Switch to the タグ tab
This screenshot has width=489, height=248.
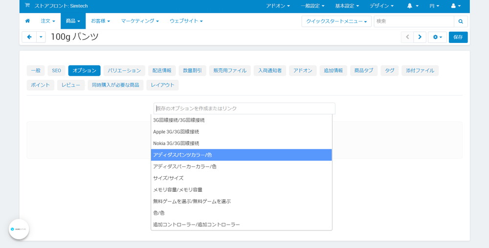[390, 71]
